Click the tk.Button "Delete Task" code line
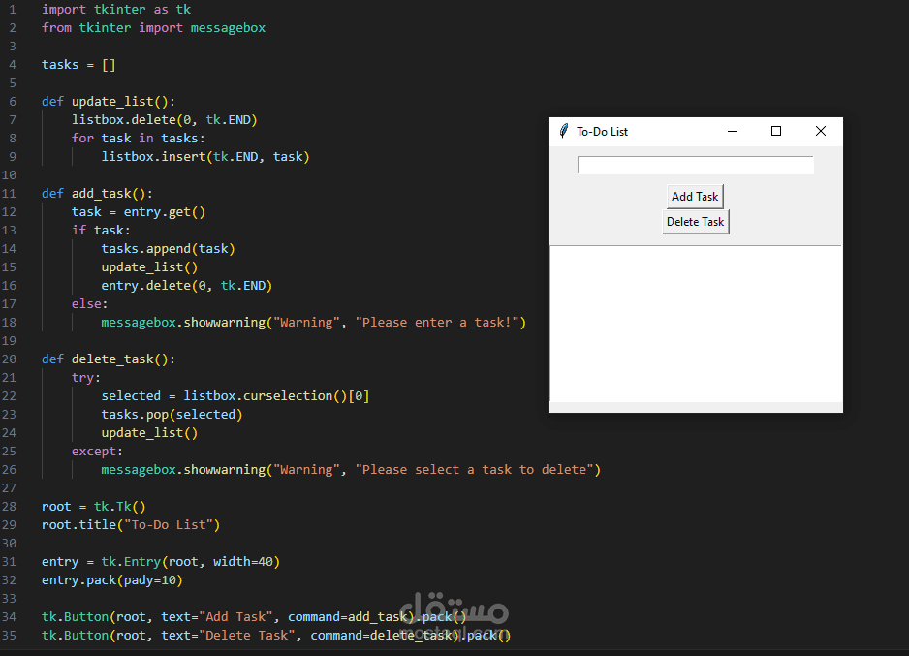The height and width of the screenshot is (656, 909). pyautogui.click(x=276, y=636)
